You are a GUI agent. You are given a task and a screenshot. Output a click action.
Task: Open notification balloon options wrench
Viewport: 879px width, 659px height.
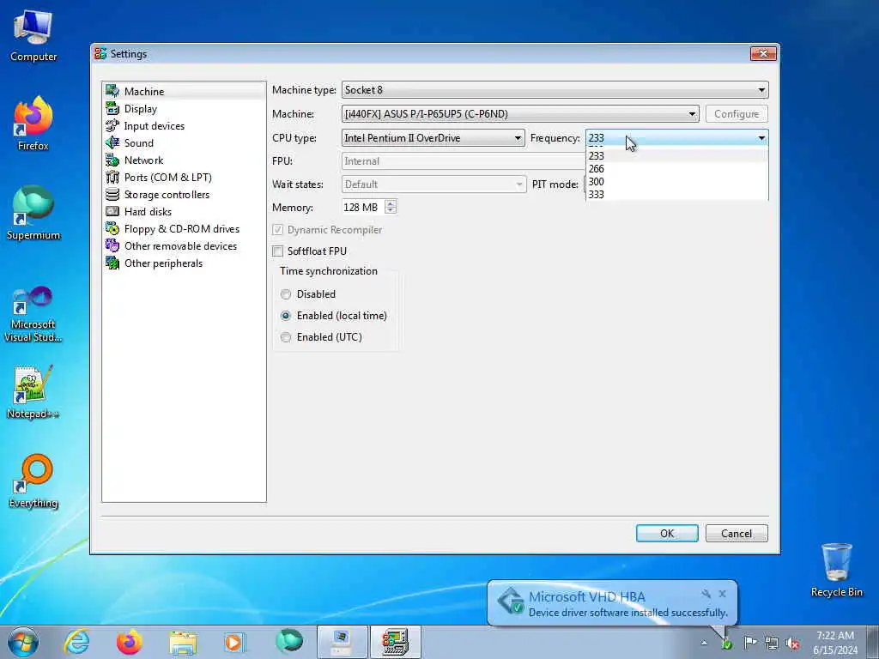[706, 594]
